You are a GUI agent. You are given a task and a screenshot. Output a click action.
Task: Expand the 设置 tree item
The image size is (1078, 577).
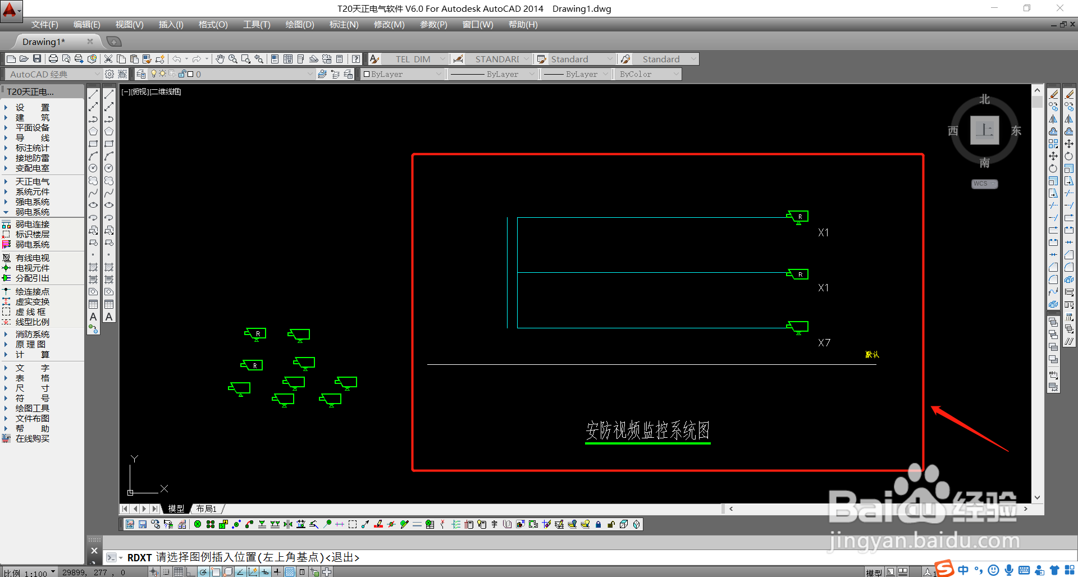[6, 107]
